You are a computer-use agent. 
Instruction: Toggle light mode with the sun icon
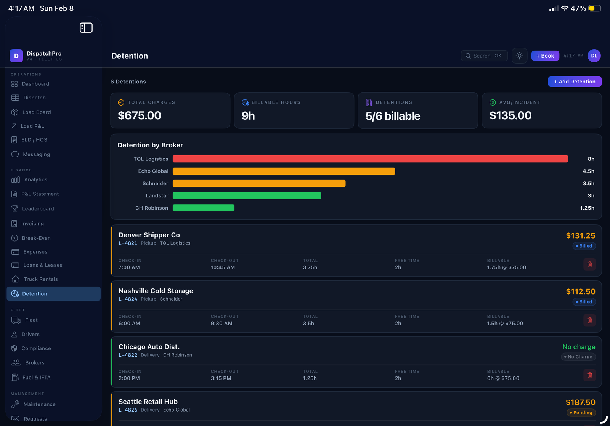pos(519,56)
